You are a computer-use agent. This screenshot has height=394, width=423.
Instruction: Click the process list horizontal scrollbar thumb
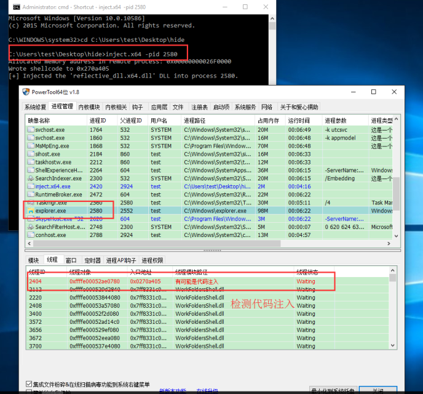coord(157,243)
